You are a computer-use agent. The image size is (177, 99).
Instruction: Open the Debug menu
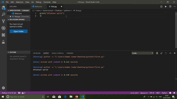[x=38, y=2]
